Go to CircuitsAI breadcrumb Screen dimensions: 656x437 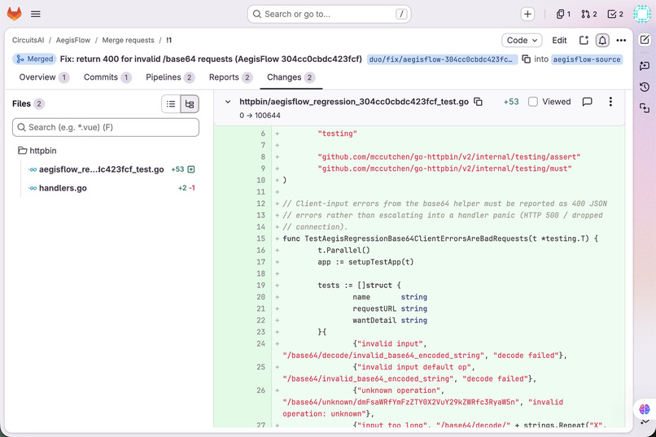(x=28, y=40)
